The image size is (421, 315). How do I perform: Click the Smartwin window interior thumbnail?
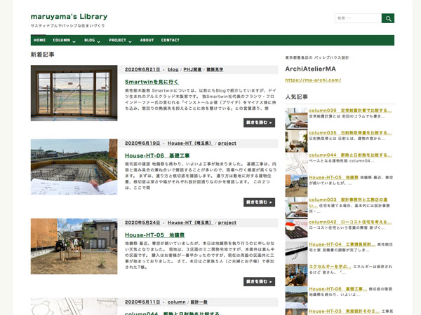click(x=74, y=93)
